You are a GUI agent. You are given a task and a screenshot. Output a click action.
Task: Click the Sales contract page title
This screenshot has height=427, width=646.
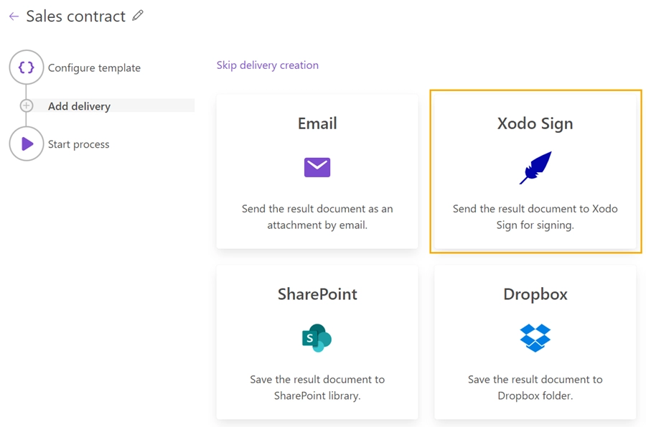(x=76, y=16)
